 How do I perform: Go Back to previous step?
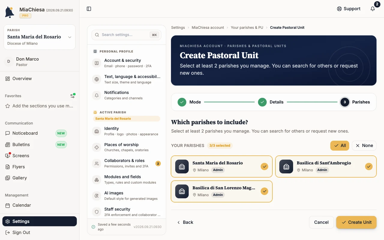point(185,222)
